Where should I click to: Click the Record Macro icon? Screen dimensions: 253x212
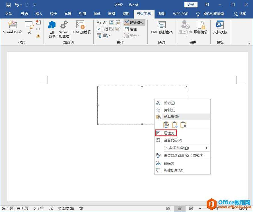38,22
